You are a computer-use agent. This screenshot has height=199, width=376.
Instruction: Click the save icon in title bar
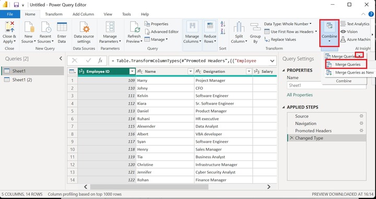click(x=16, y=5)
